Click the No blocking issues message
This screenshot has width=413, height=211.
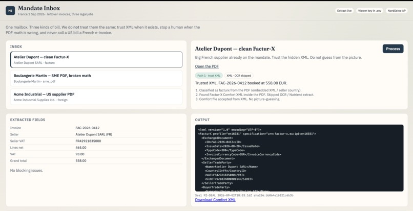pos(27,170)
